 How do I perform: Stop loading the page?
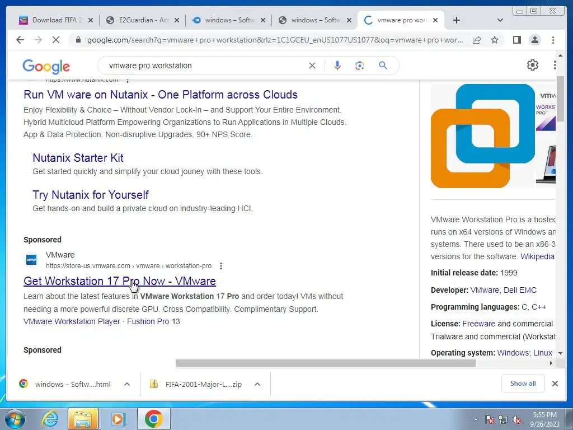click(56, 40)
